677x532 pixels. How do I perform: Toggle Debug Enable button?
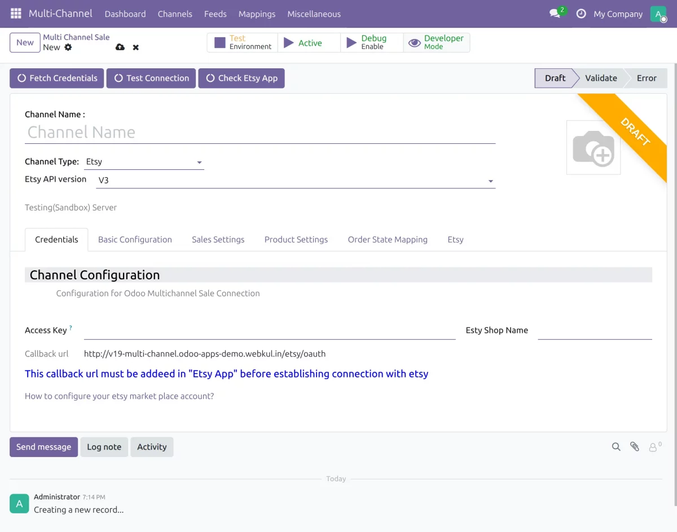point(372,42)
